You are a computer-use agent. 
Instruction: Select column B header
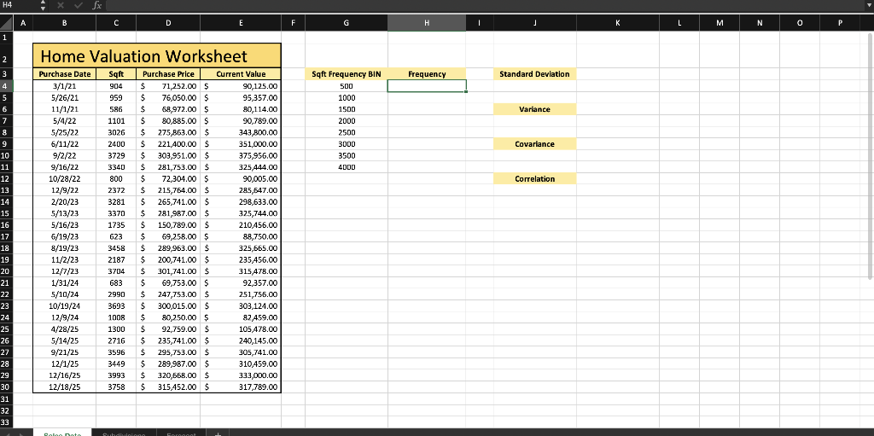[65, 23]
